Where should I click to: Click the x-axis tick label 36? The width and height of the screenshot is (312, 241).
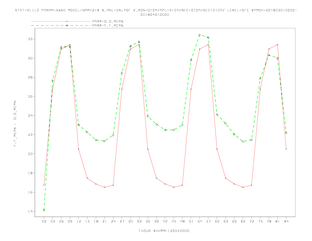148,221
